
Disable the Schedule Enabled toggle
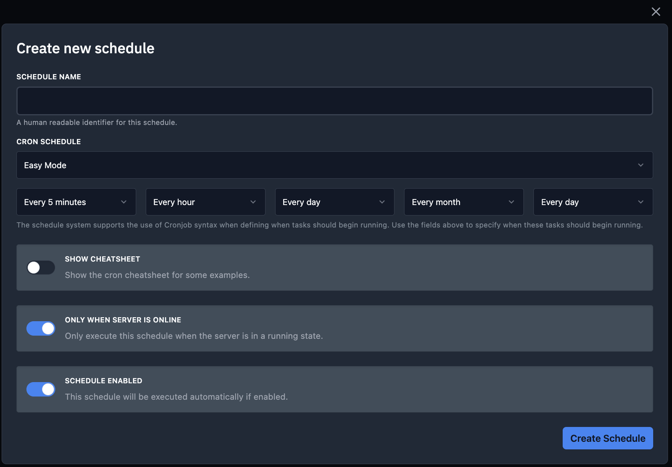coord(40,389)
